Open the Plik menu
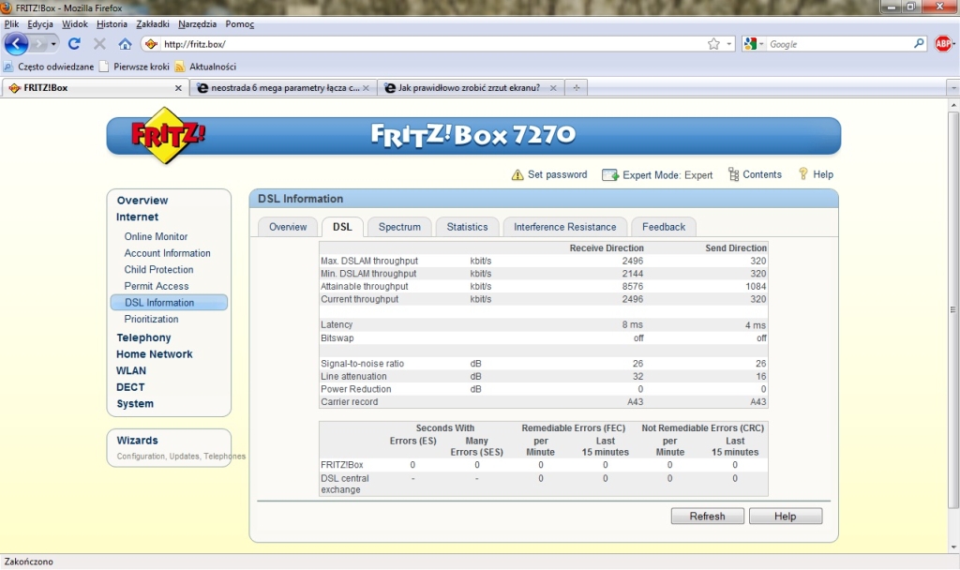Viewport: 960px width, 570px height. pos(11,23)
